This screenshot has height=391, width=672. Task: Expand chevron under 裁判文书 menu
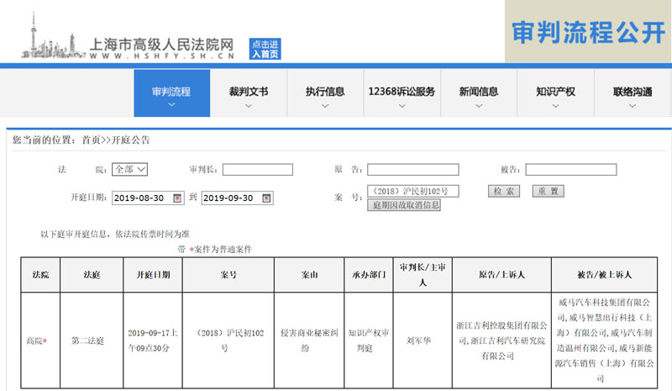[x=248, y=107]
